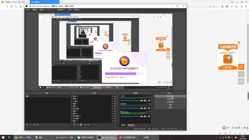Toggle visibility of the 图像 9 source
The width and height of the screenshot is (249, 140).
pyautogui.click(x=112, y=99)
